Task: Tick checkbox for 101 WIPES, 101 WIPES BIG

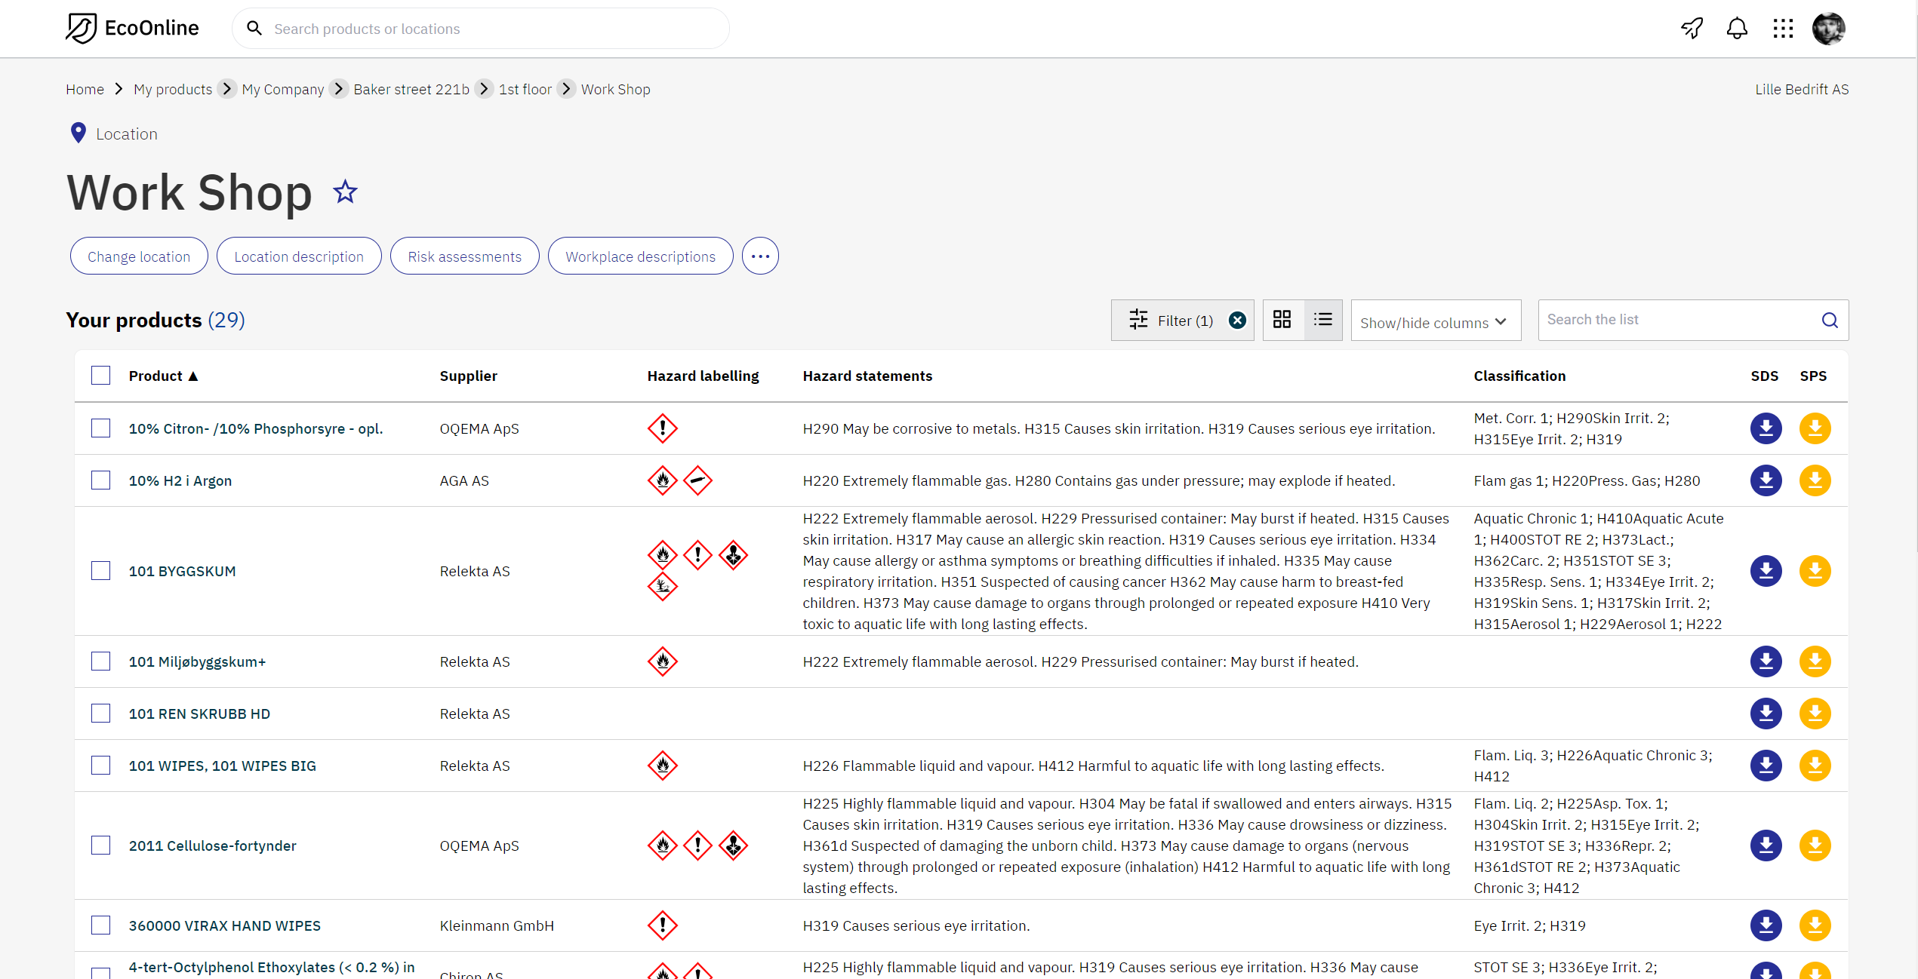Action: [100, 766]
